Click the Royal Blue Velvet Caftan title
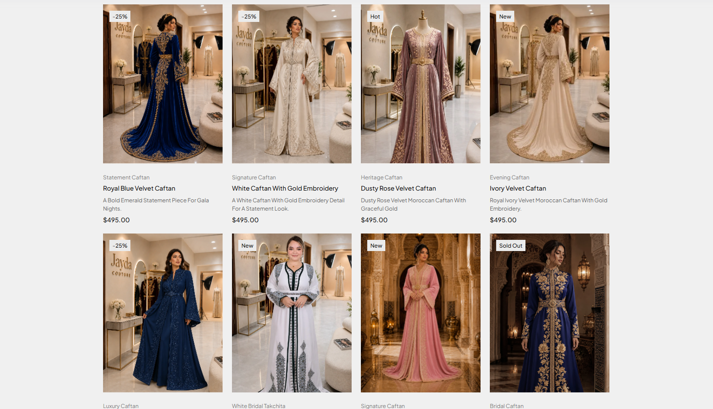 pyautogui.click(x=139, y=188)
